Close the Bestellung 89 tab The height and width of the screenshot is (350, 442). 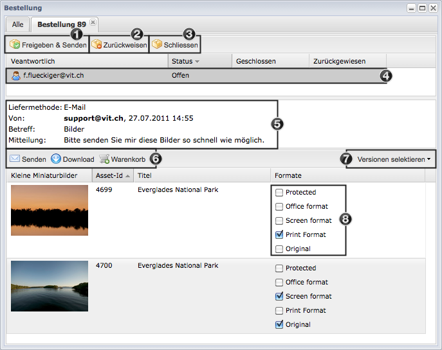(x=93, y=22)
